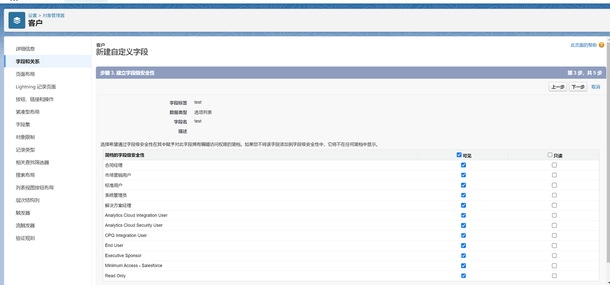Check the 只读 header checkbox

click(550, 155)
